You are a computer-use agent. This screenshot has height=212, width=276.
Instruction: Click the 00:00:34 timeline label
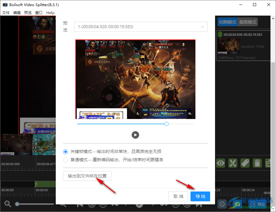(x=248, y=190)
